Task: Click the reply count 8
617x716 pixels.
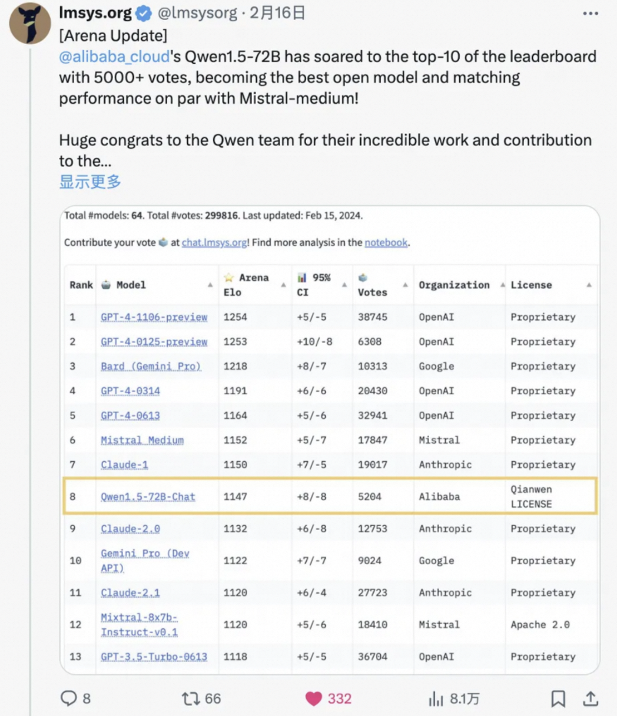Action: tap(87, 698)
